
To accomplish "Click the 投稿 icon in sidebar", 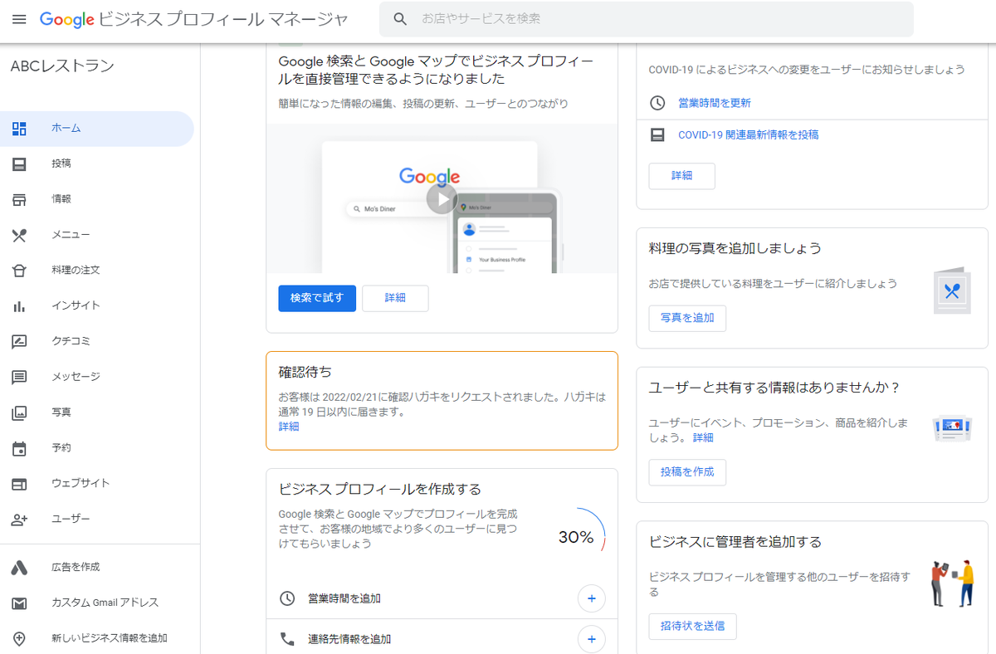I will point(19,164).
